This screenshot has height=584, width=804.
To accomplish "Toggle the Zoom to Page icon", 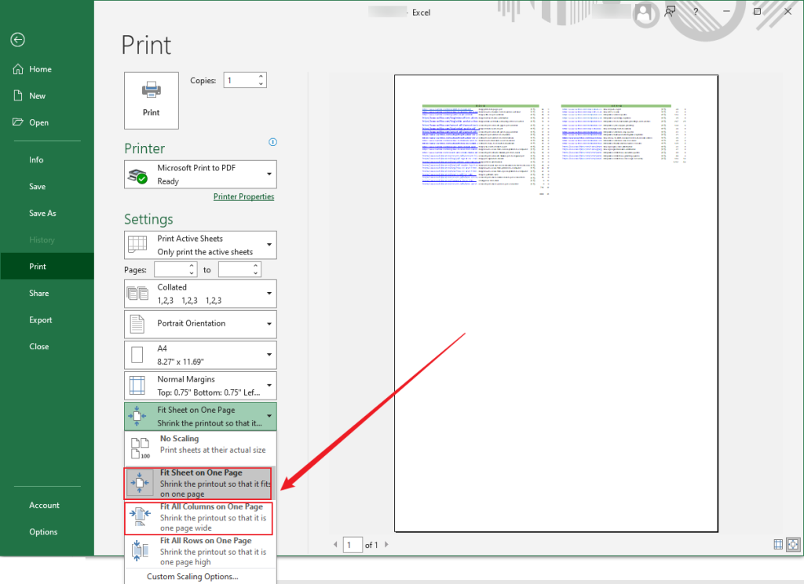I will [795, 543].
